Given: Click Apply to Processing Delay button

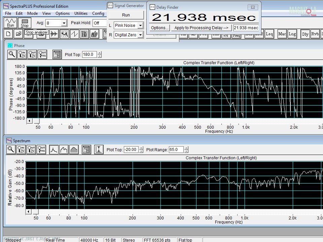Looking at the screenshot, I should click(201, 28).
